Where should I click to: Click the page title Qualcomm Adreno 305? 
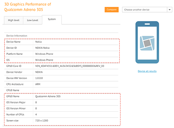click(x=24, y=9)
